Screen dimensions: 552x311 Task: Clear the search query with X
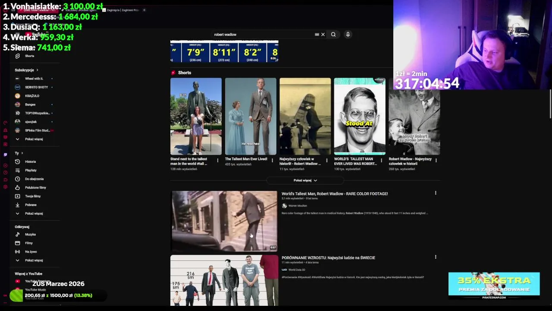click(x=323, y=35)
